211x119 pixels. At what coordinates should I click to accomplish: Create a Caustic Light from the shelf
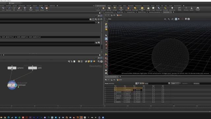159,9
